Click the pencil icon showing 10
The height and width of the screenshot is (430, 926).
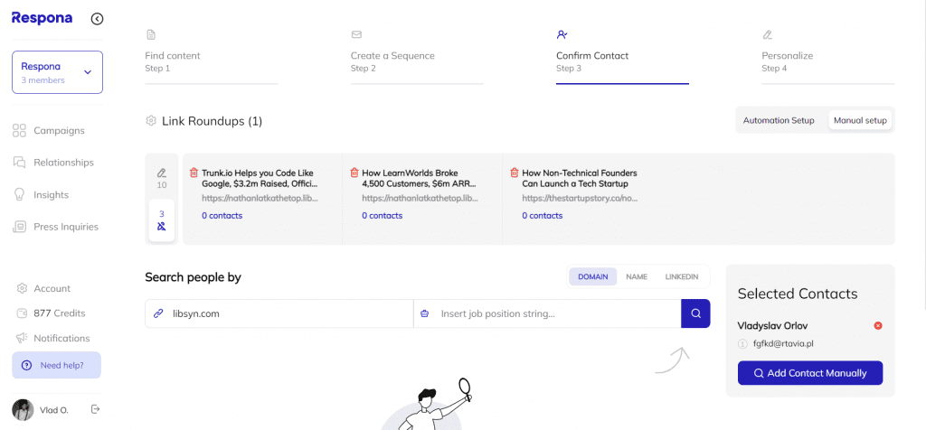pyautogui.click(x=162, y=178)
